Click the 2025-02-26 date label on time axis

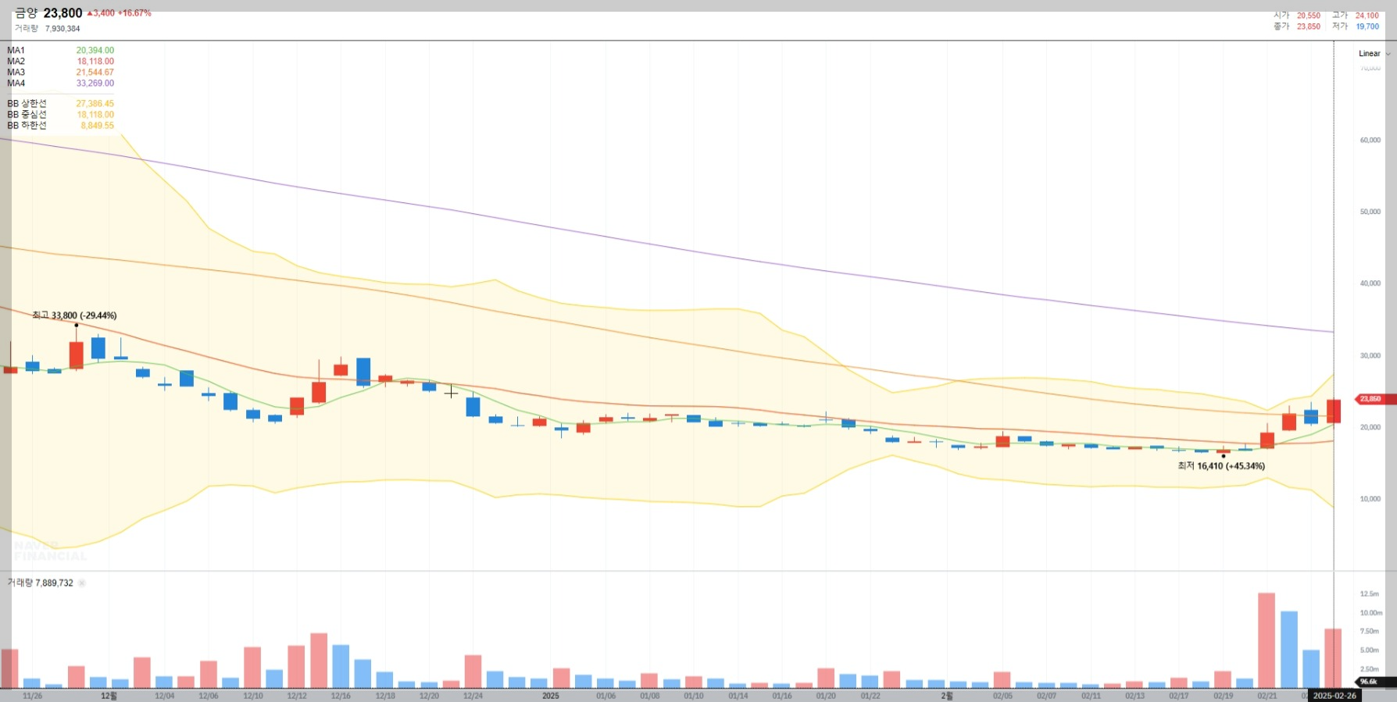(x=1334, y=696)
